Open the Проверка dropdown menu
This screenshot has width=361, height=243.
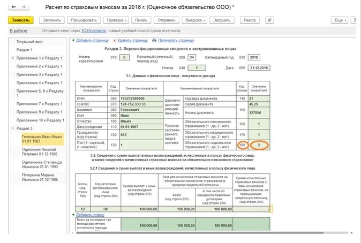click(x=116, y=20)
